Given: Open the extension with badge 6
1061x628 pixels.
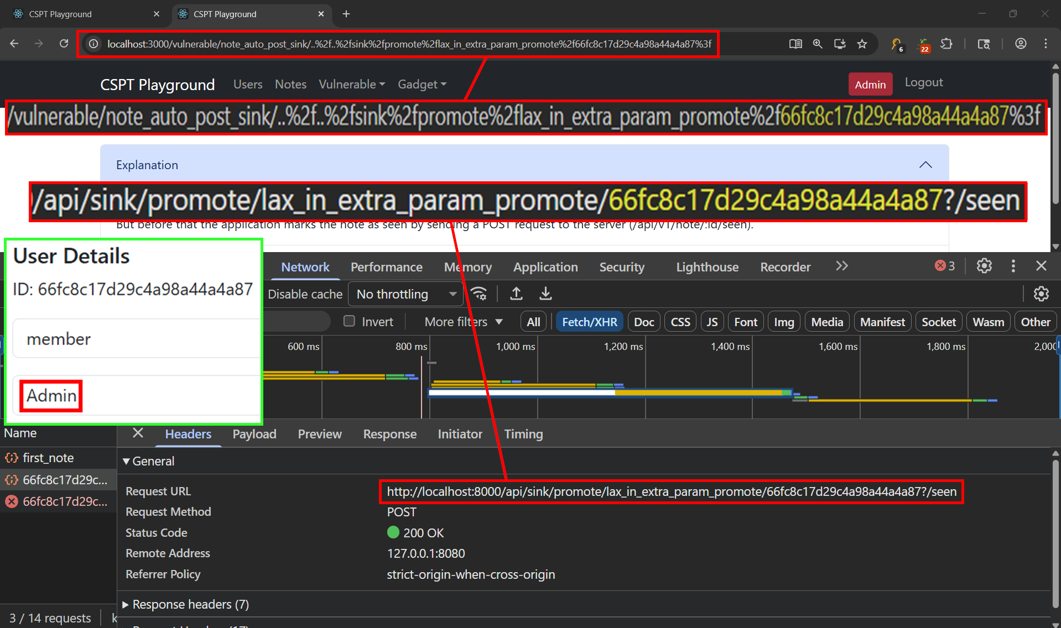Looking at the screenshot, I should tap(897, 44).
